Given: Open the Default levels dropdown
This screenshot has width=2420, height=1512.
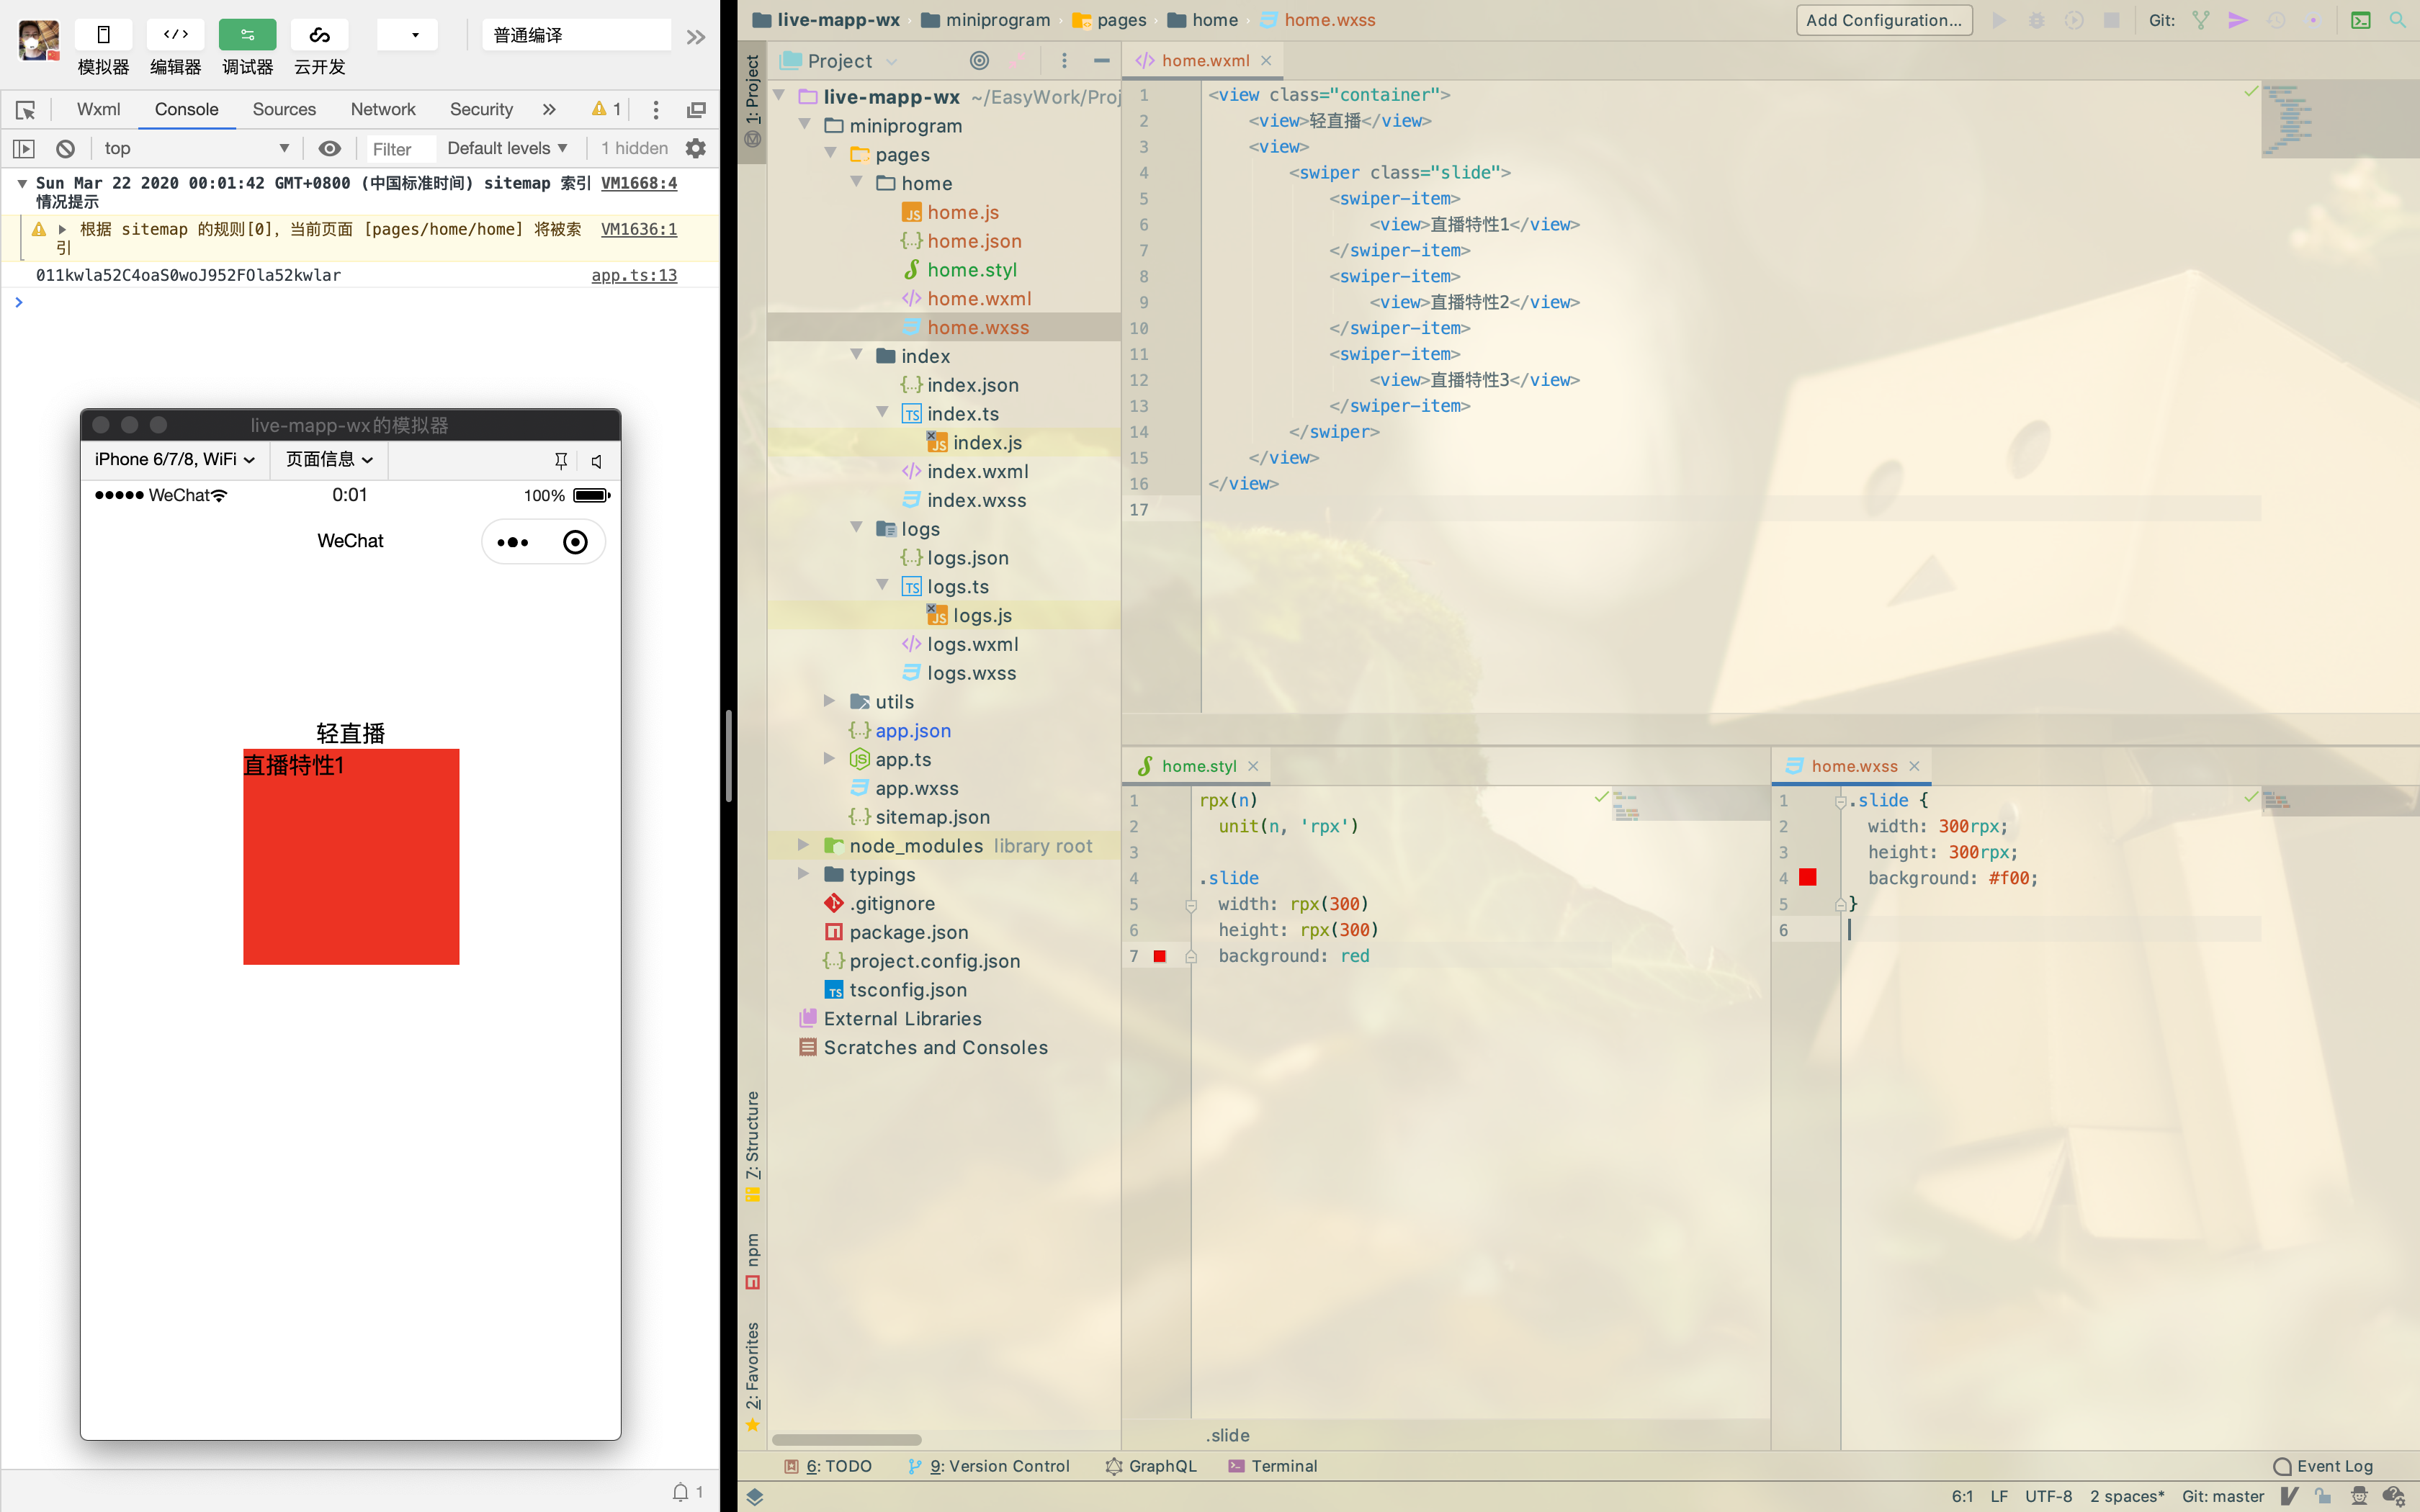Looking at the screenshot, I should [507, 149].
